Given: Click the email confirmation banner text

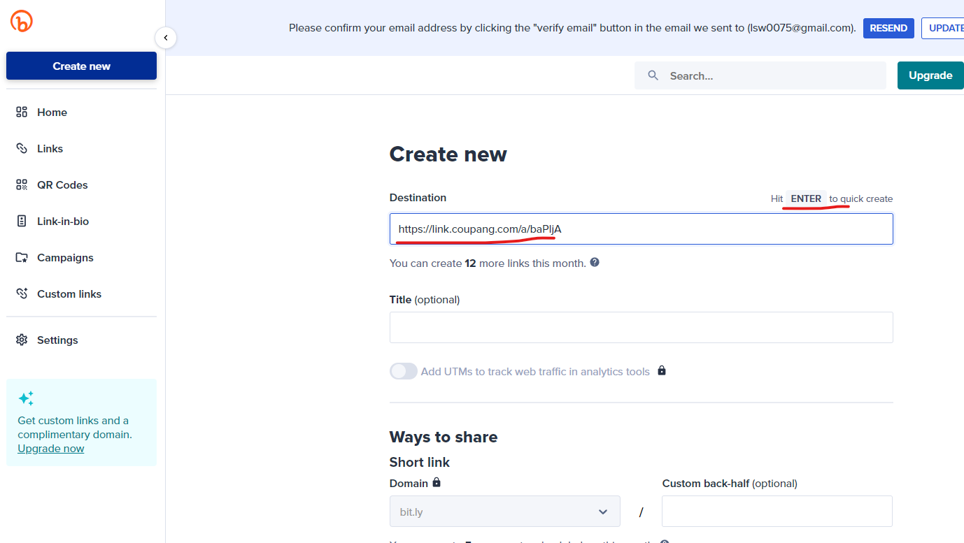Looking at the screenshot, I should click(x=572, y=28).
